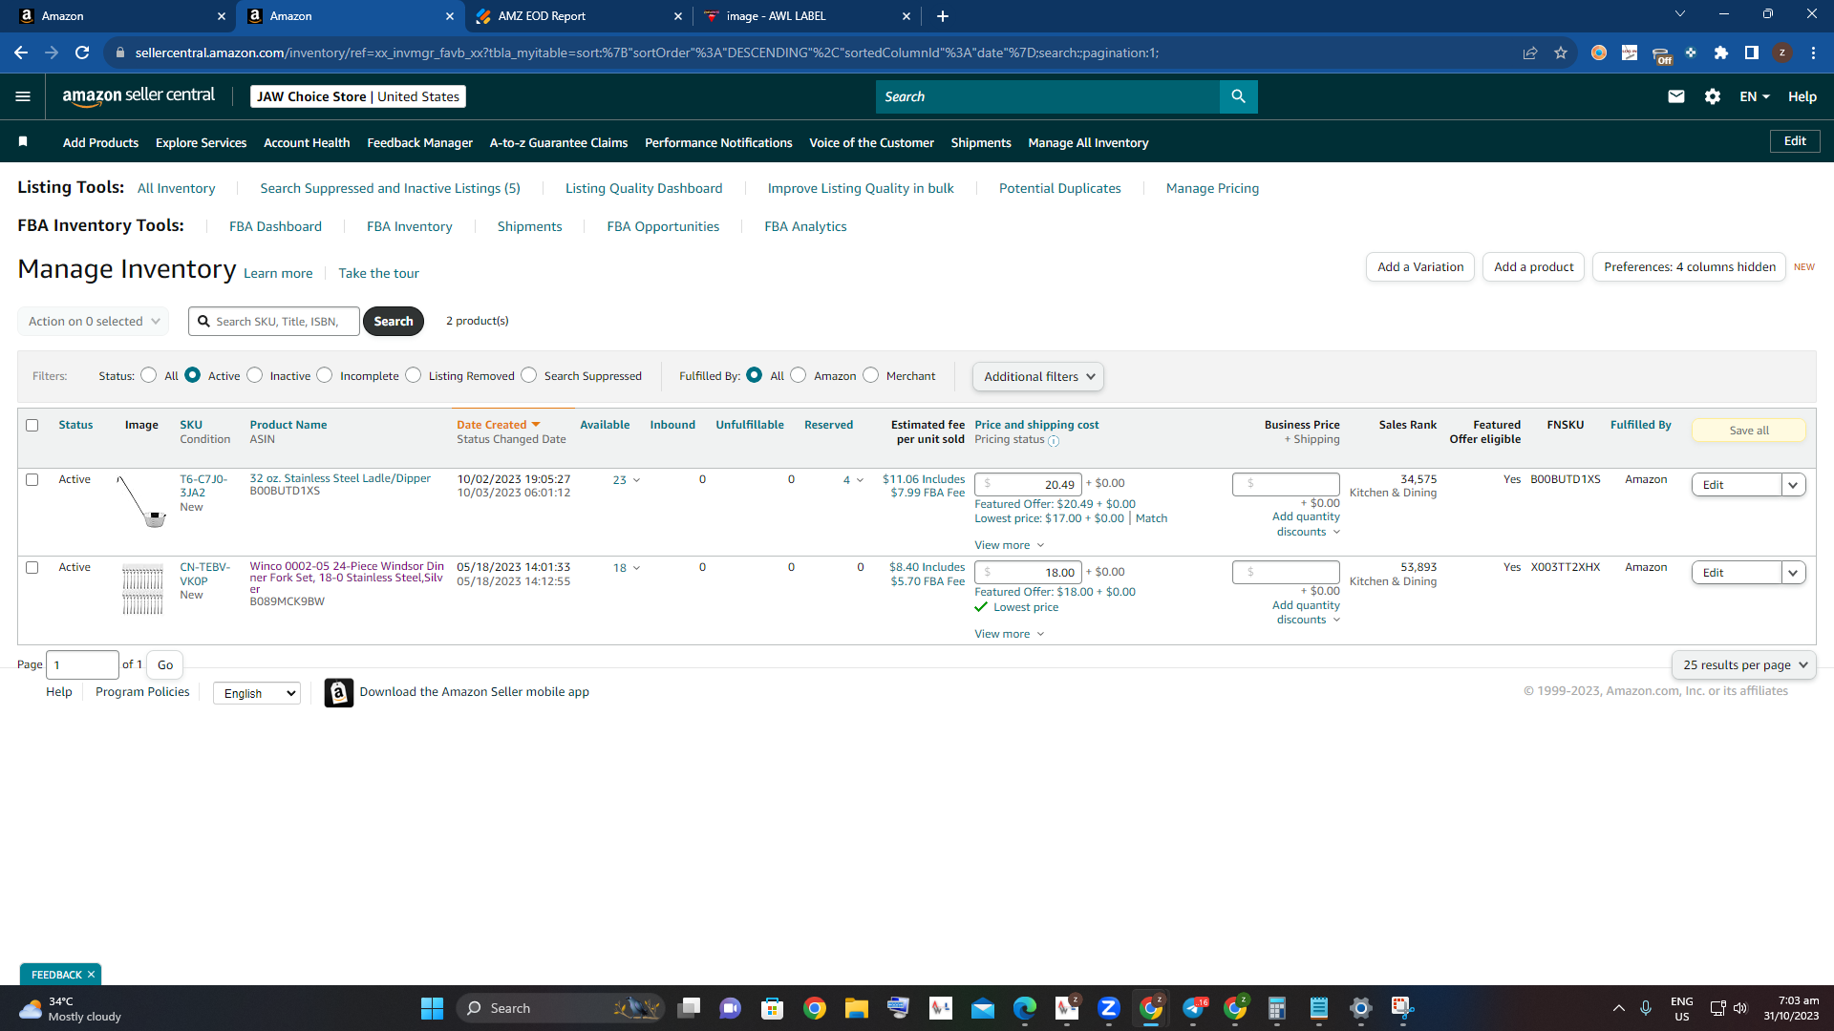Open the EN language selector in header
This screenshot has width=1834, height=1031.
(x=1755, y=96)
